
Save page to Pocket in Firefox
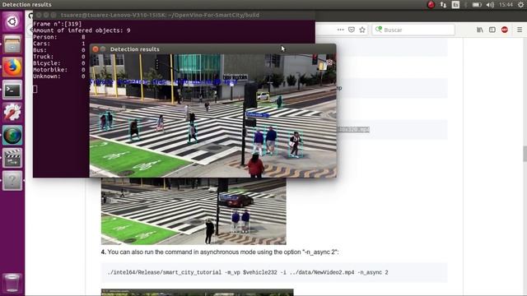pyautogui.click(x=352, y=30)
